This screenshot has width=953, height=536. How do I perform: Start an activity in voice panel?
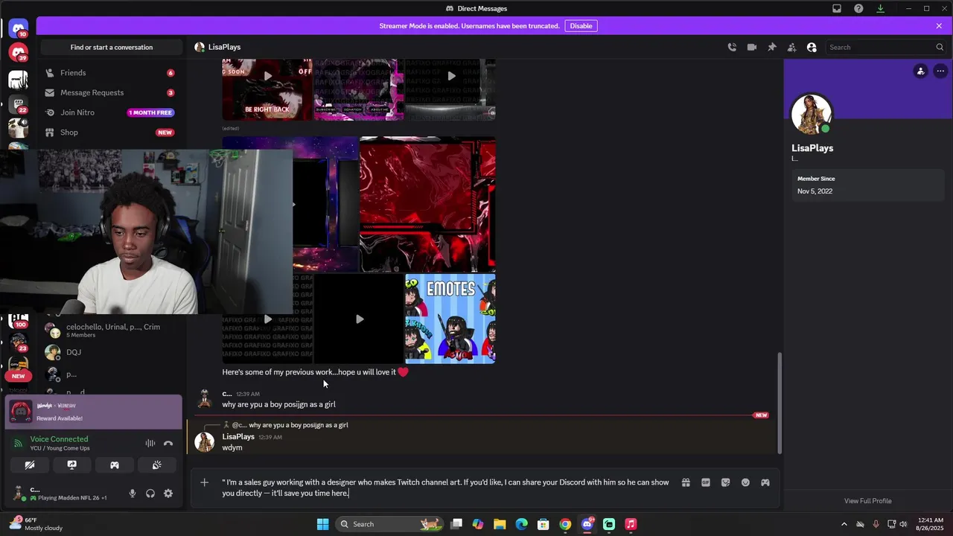click(115, 465)
